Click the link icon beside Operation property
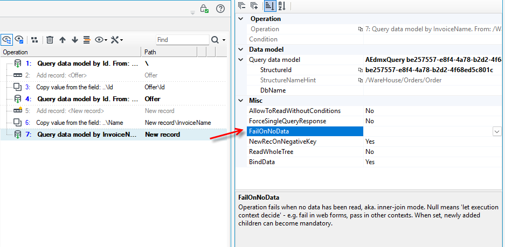The image size is (505, 247). (361, 29)
